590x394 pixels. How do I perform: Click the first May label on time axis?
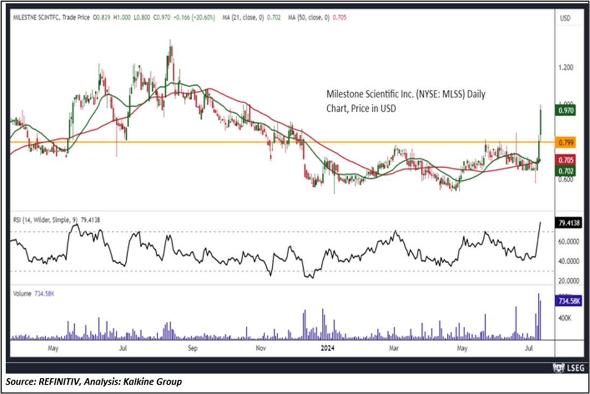(53, 348)
